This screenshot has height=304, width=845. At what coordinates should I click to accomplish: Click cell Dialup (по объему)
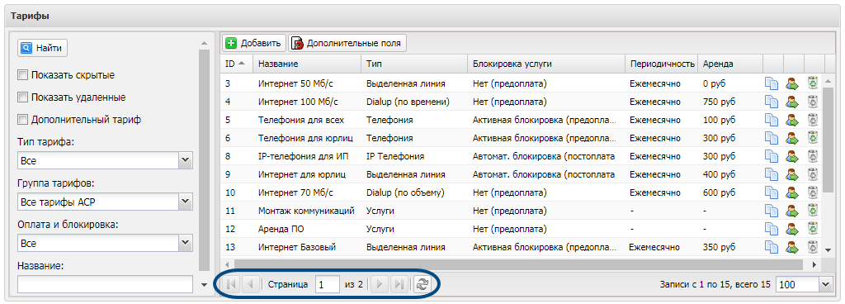coord(414,192)
